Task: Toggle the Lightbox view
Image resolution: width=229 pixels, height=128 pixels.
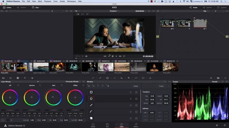Action: point(222,7)
